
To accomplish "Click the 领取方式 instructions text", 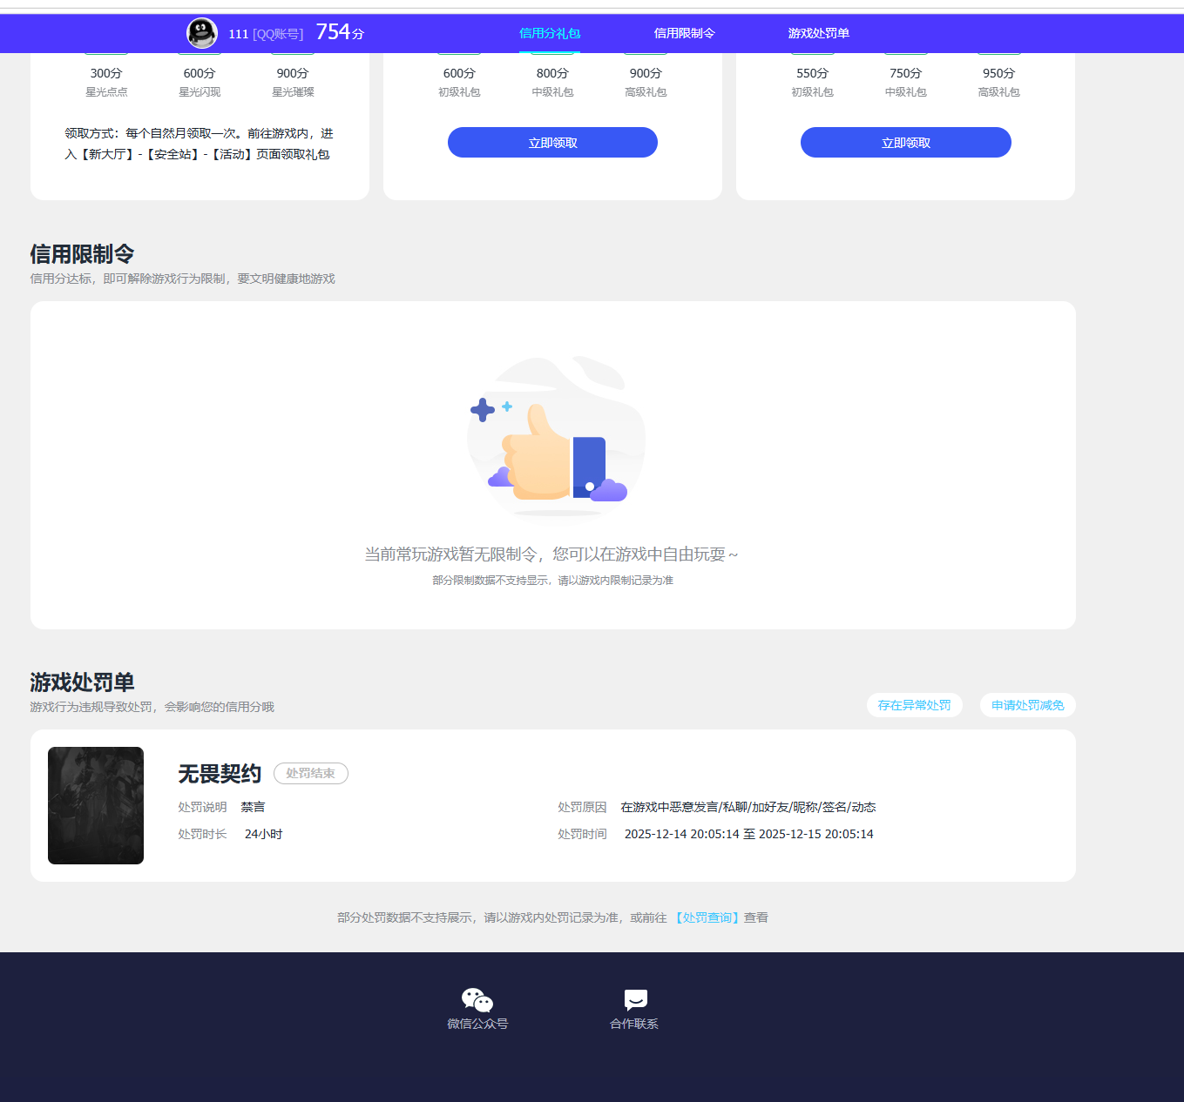I will coord(199,144).
